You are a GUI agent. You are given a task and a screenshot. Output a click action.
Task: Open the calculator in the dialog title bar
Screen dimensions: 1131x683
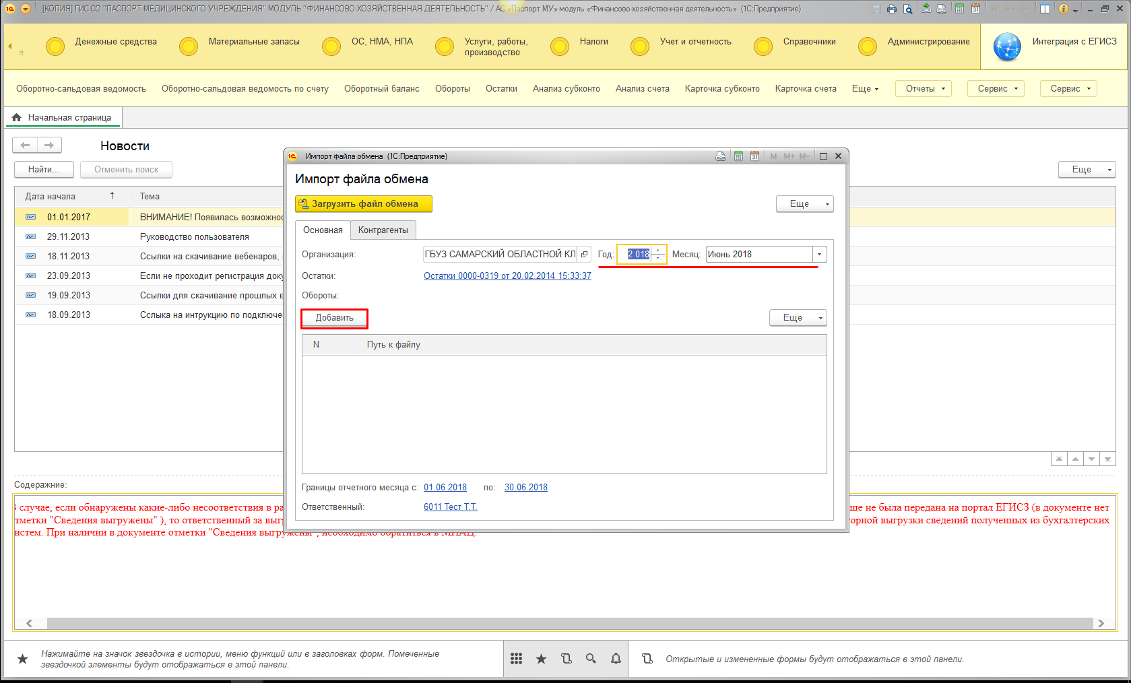tap(738, 156)
